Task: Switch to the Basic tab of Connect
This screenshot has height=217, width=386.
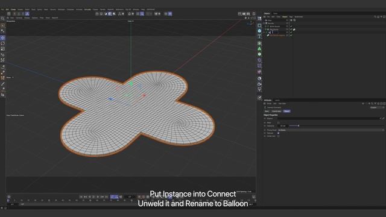Action: tap(267, 111)
